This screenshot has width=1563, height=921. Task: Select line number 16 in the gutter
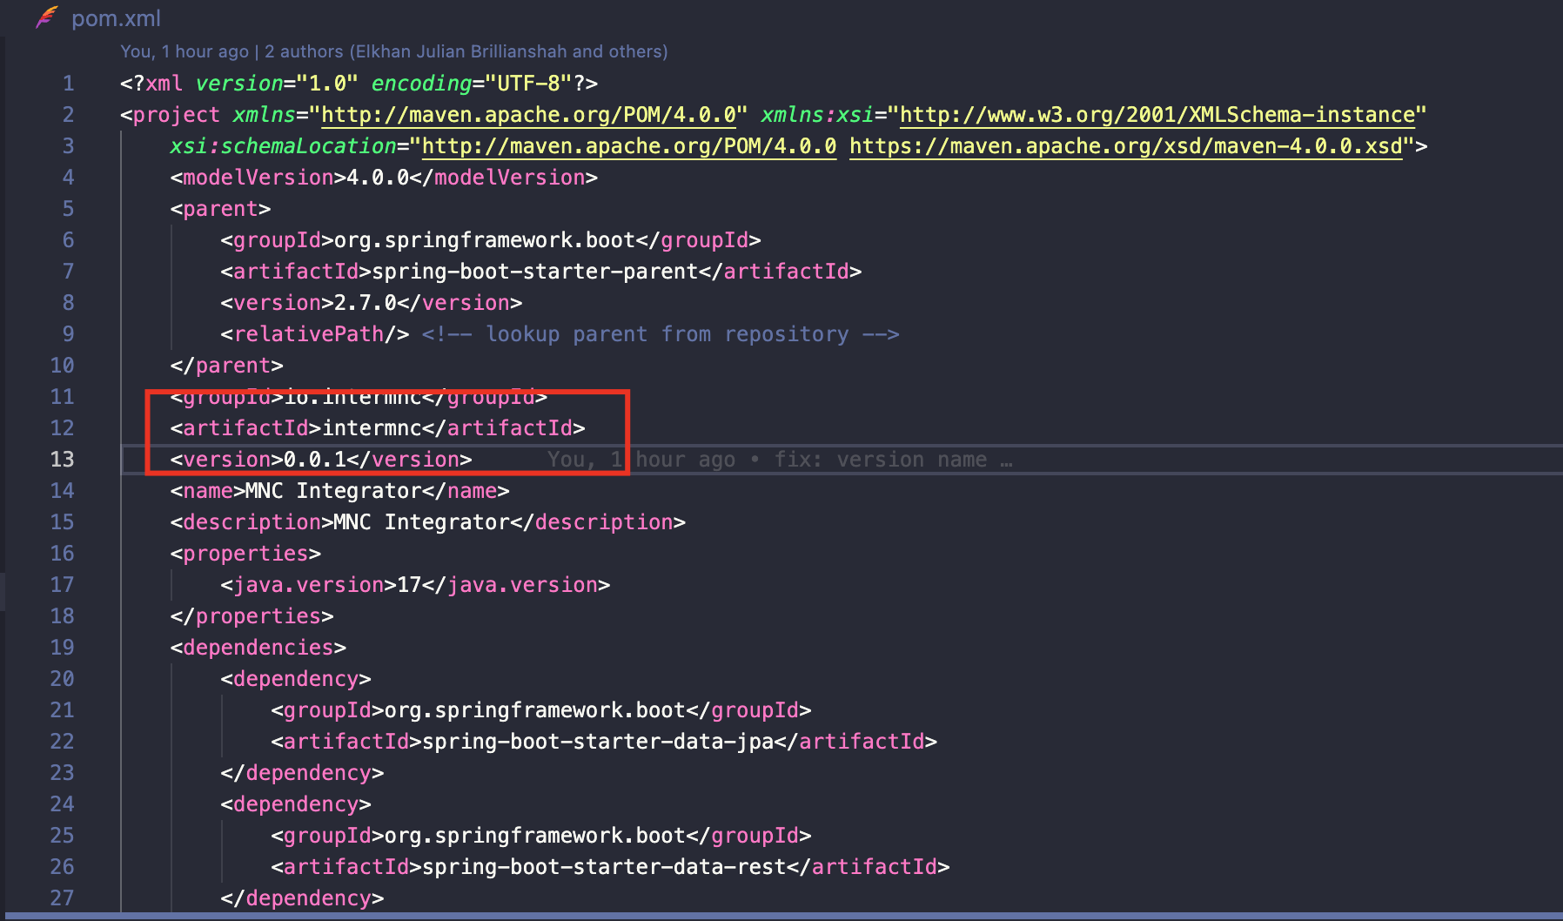(x=62, y=554)
